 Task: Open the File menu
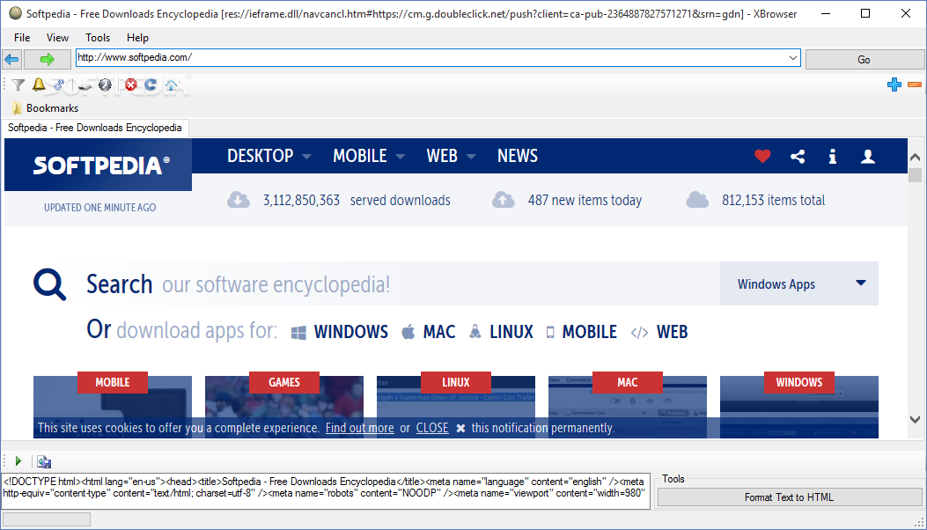(22, 37)
